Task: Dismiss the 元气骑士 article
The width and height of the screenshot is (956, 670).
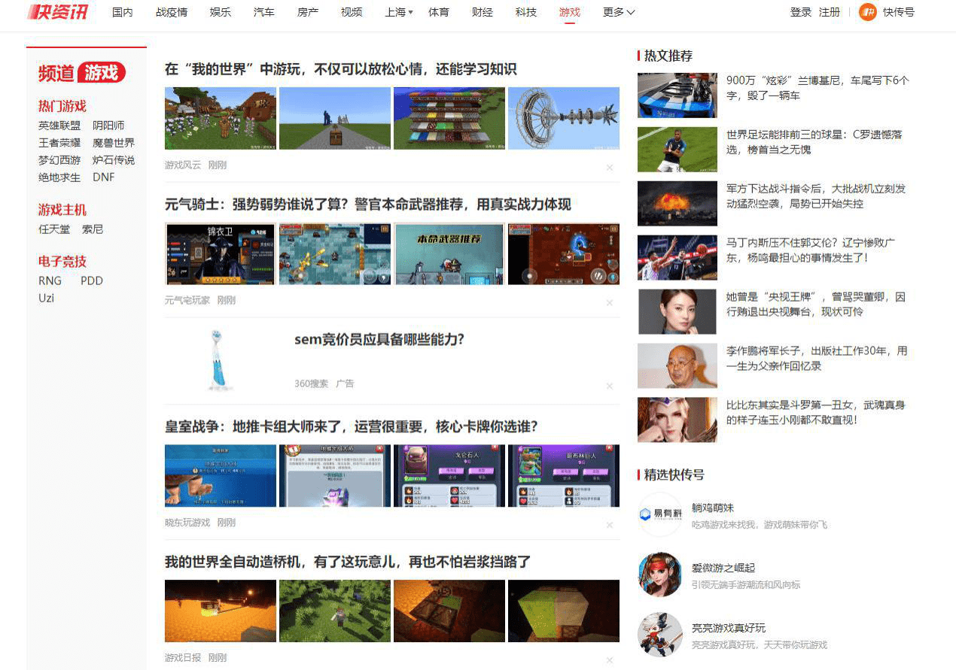Action: point(610,302)
